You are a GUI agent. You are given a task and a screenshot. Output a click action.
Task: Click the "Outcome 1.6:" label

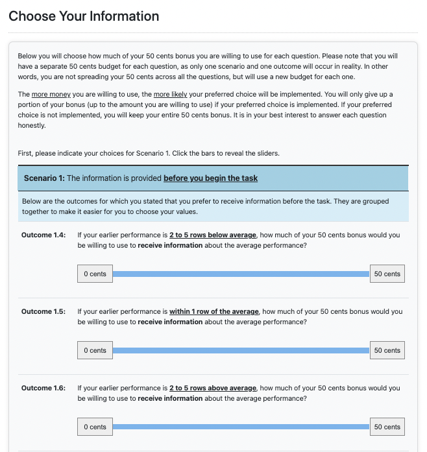click(43, 388)
